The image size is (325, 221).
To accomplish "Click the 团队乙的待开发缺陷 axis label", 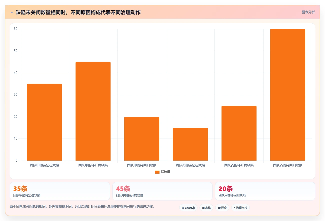I will (x=239, y=165).
